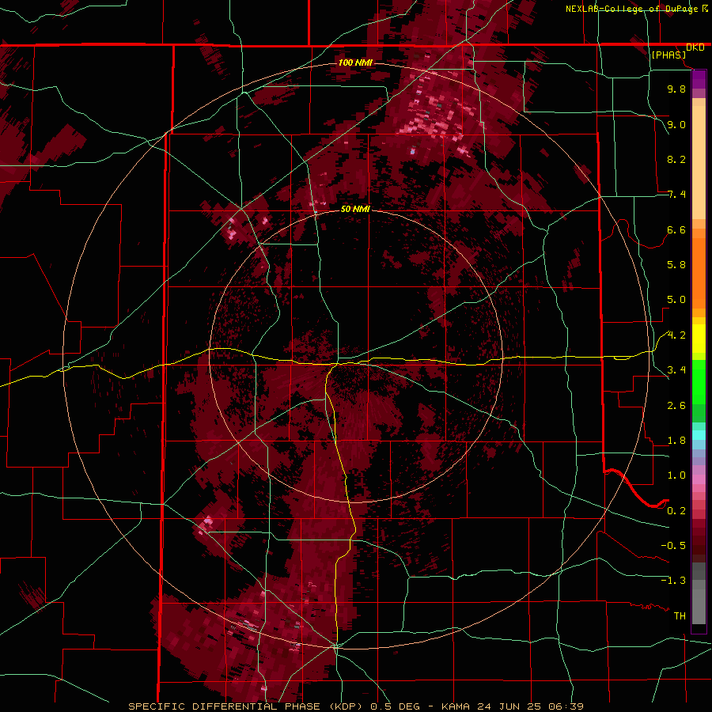
Task: Click the 1.0 legend value
Action: pyautogui.click(x=676, y=475)
